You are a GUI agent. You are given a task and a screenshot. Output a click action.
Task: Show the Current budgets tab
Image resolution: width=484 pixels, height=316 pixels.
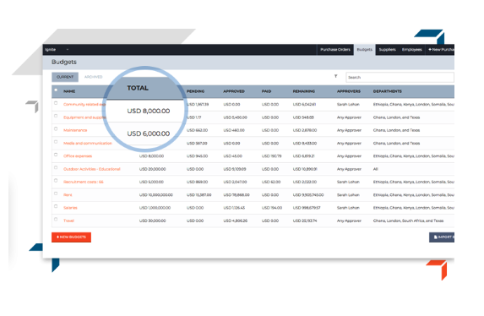coord(65,77)
